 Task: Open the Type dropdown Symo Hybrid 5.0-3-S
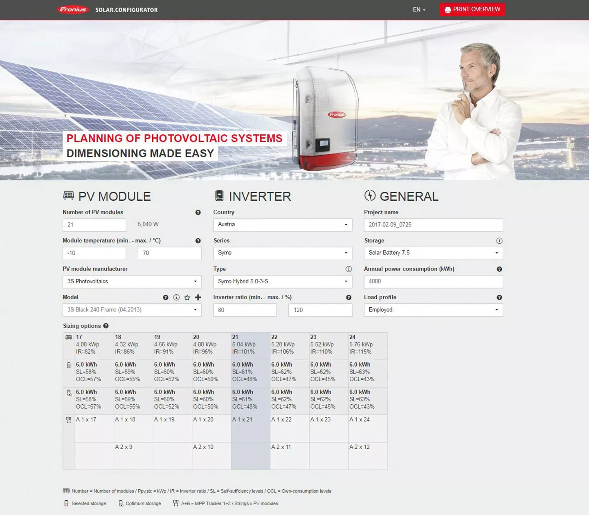point(283,281)
